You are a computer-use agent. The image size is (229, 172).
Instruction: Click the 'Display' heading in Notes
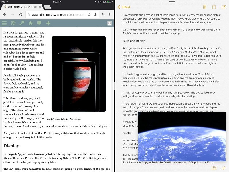pyautogui.click(x=127, y=133)
